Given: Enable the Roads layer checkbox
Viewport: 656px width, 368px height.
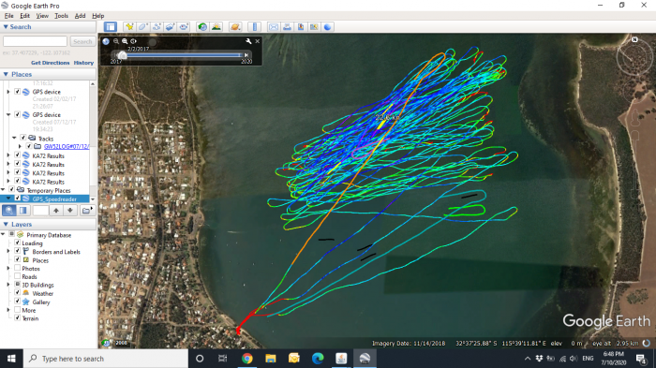Looking at the screenshot, I should tap(17, 276).
